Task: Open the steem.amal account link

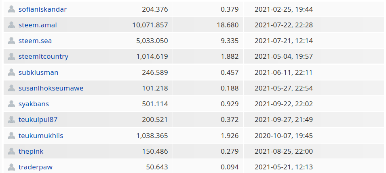Action: pyautogui.click(x=38, y=25)
